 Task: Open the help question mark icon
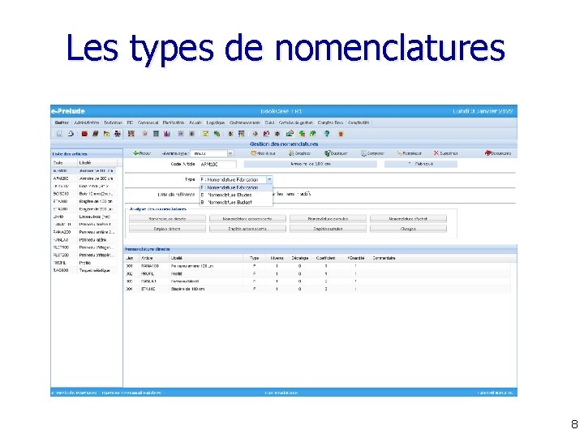(327, 134)
